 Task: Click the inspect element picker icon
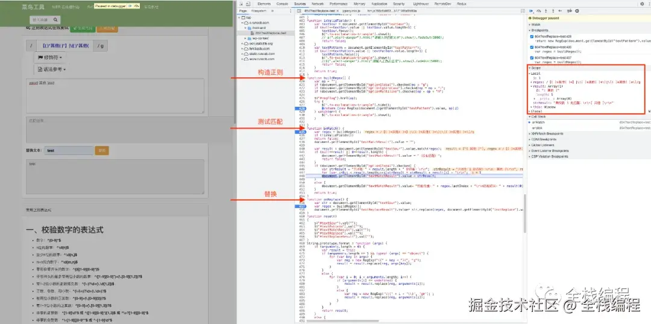pyautogui.click(x=242, y=4)
